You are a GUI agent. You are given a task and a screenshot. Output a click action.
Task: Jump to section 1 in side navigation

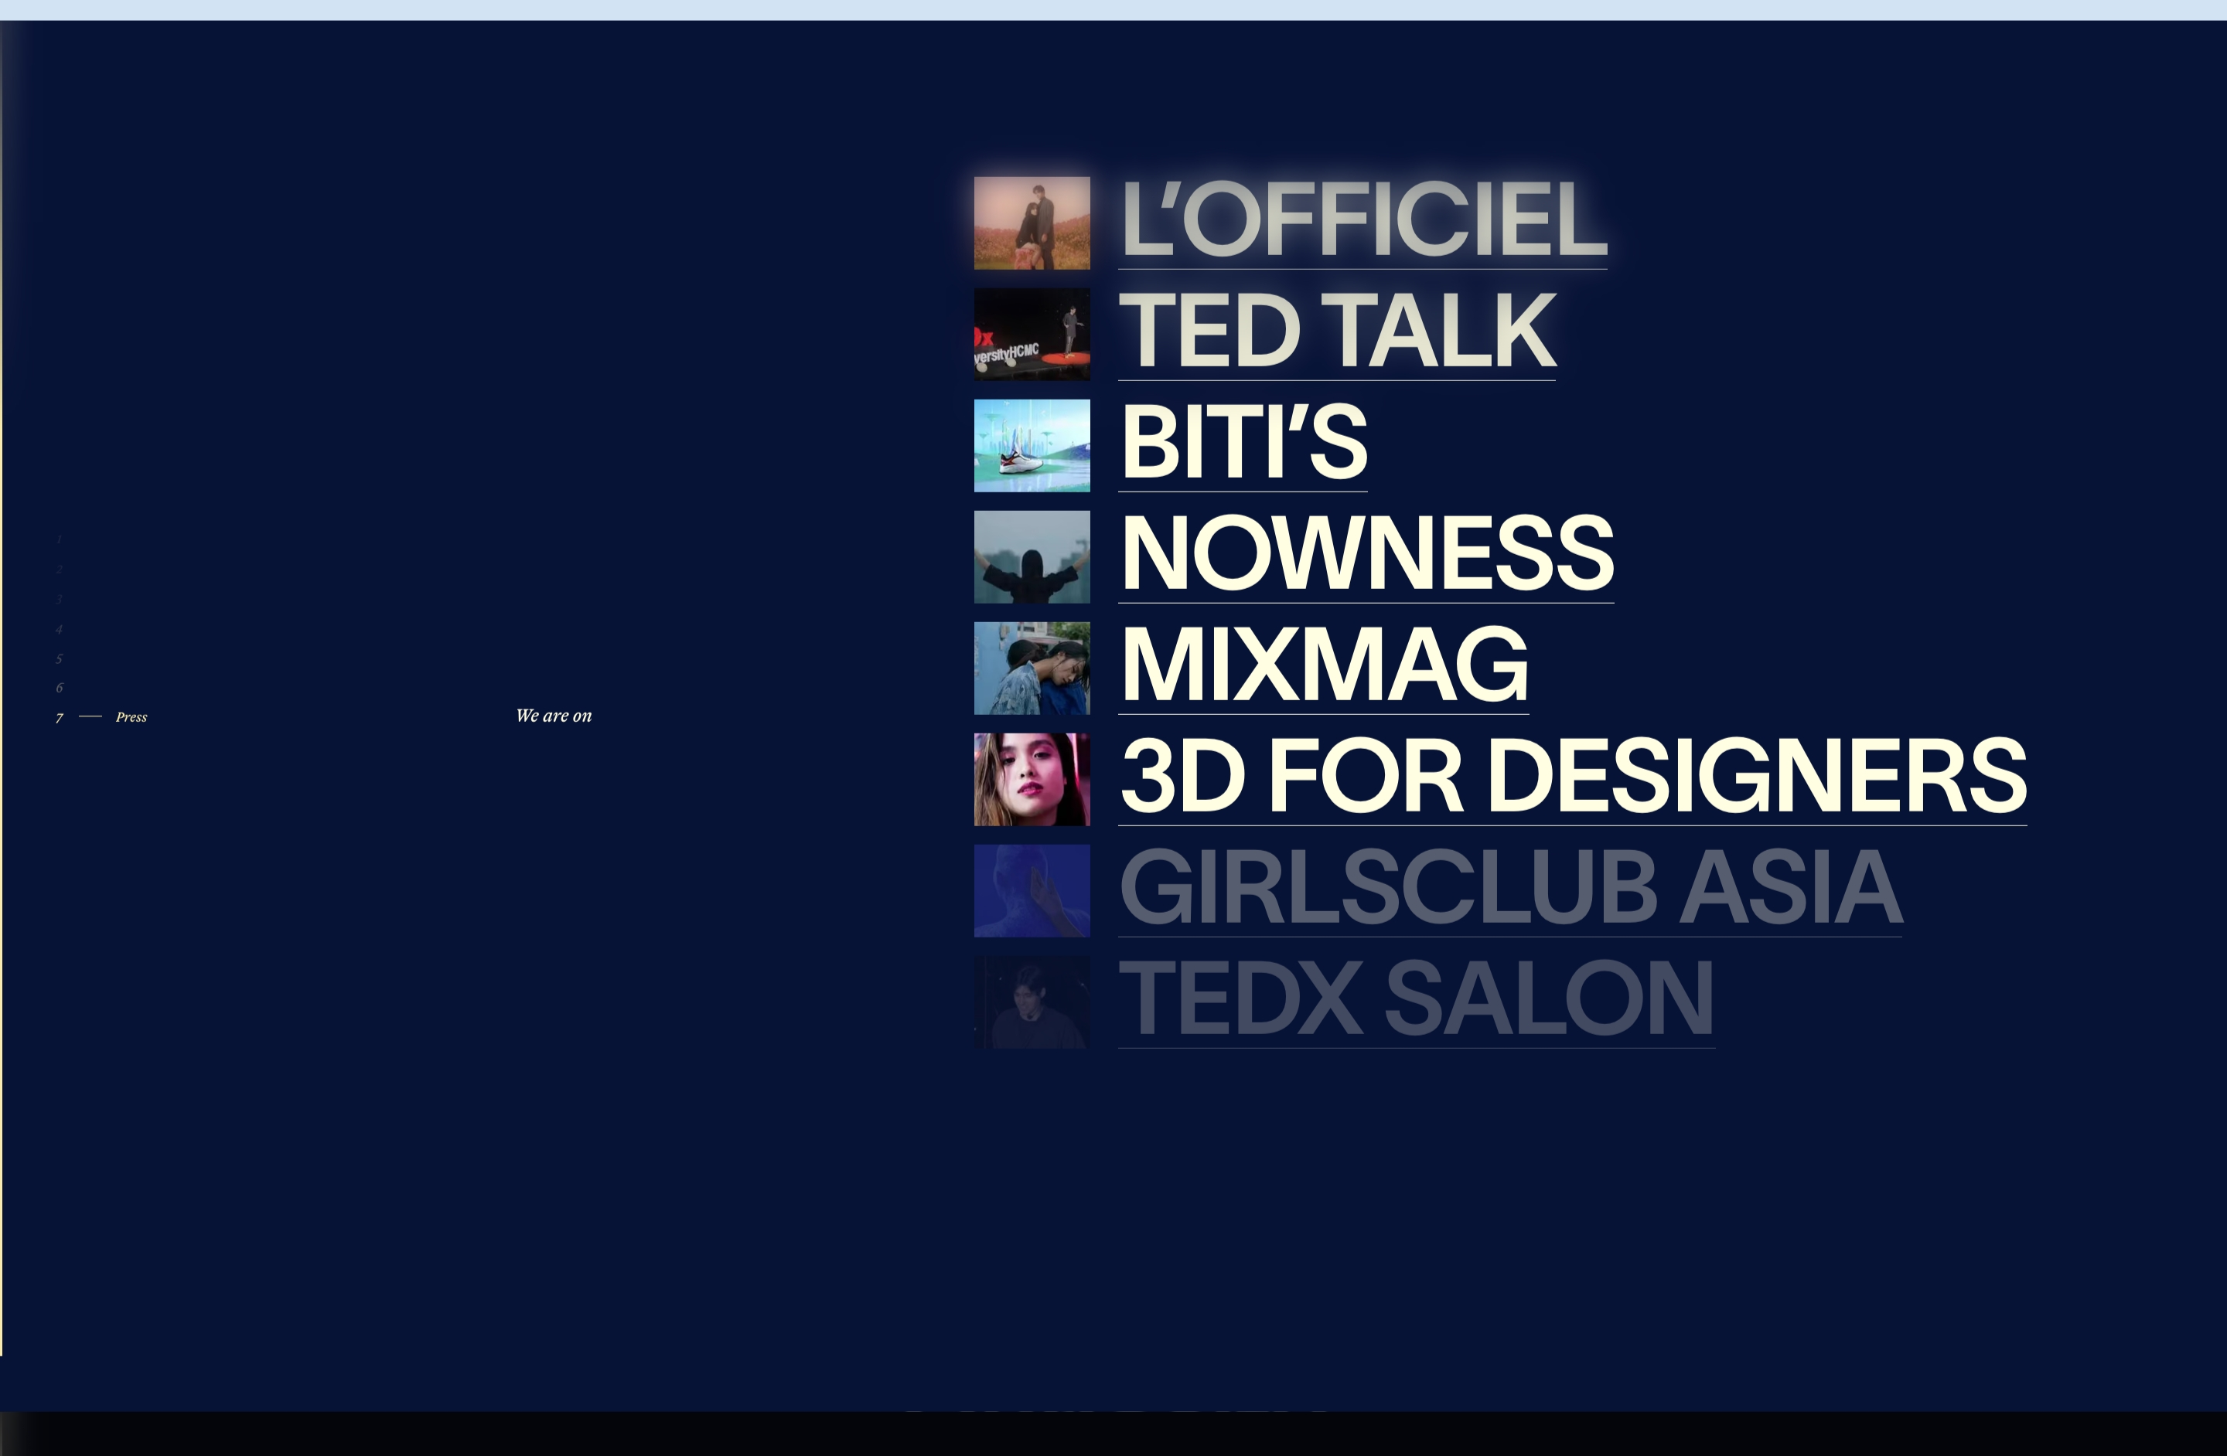(x=59, y=539)
